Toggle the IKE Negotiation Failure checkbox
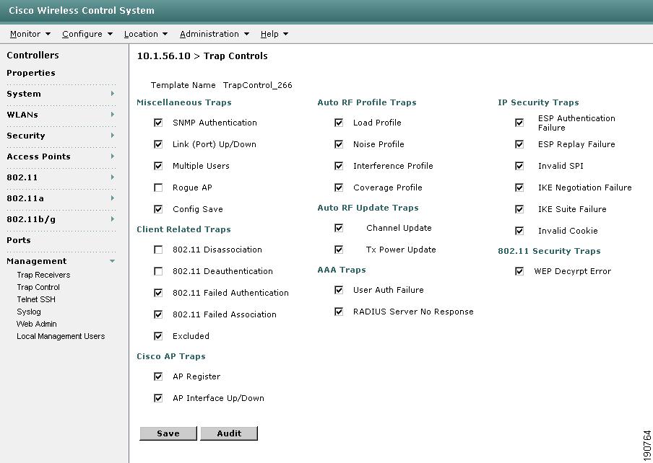653x463 pixels. 519,188
